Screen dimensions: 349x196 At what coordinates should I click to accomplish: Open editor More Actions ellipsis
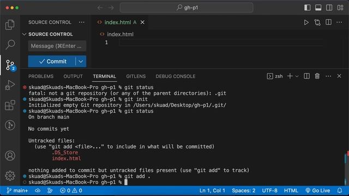(x=339, y=22)
